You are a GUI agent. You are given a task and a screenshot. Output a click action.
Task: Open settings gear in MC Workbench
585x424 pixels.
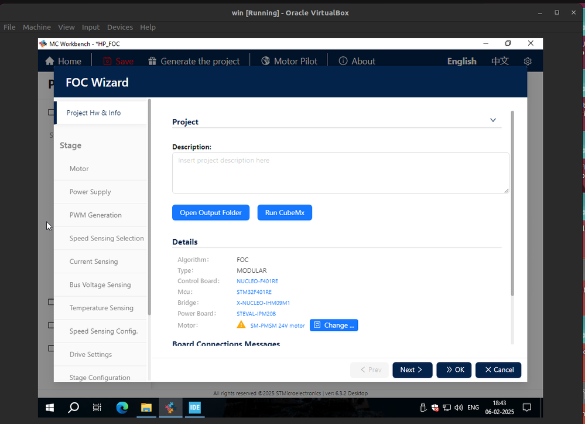click(528, 61)
